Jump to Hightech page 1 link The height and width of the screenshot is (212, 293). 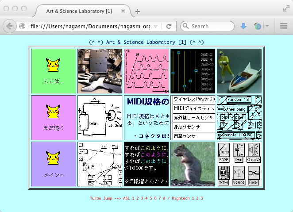[193, 198]
